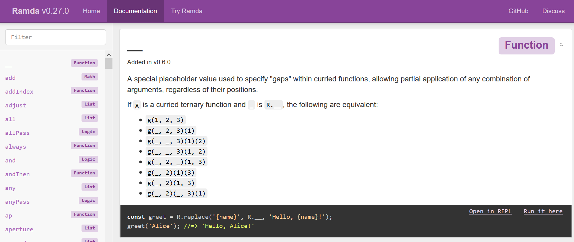Run the greet example here
The image size is (574, 242).
(543, 211)
